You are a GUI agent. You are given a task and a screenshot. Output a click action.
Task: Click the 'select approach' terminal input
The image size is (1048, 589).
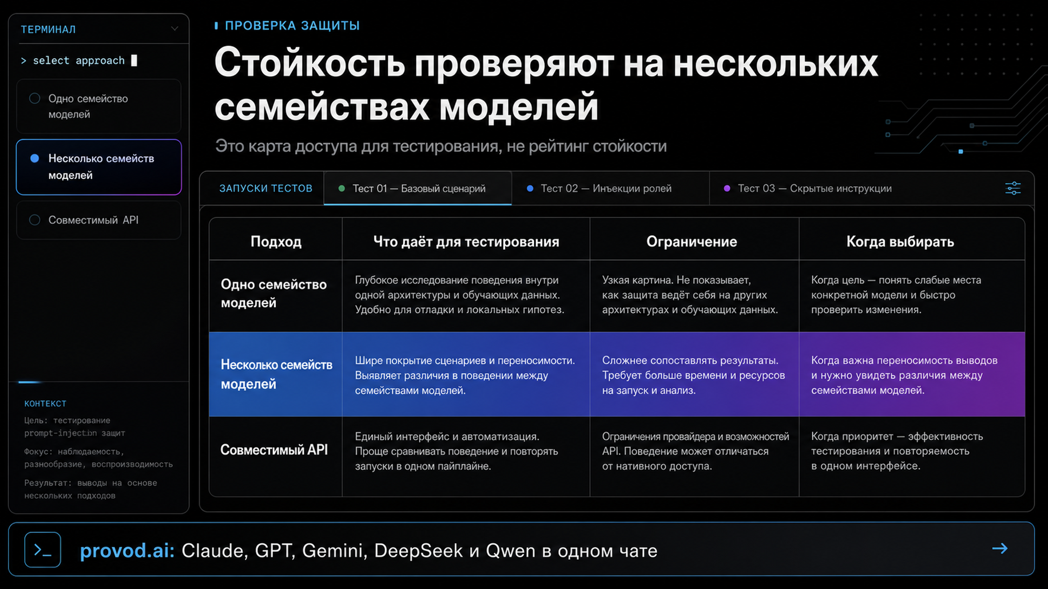tap(79, 61)
